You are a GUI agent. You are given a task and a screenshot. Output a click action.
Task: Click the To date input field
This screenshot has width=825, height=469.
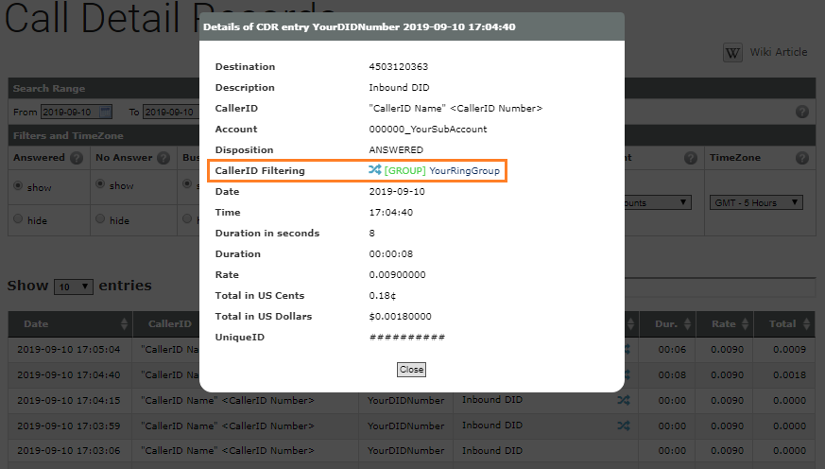tap(170, 113)
